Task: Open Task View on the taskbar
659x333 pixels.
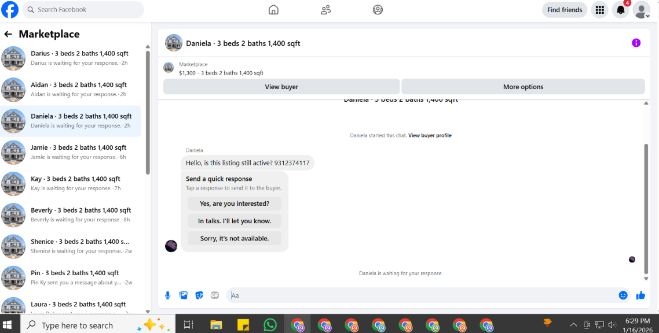Action: coord(189,324)
